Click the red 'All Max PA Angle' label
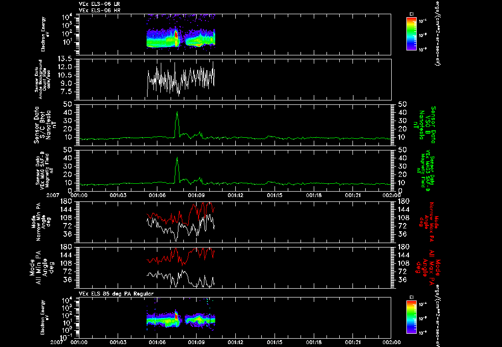This screenshot has width=502, height=347. tap(428, 267)
